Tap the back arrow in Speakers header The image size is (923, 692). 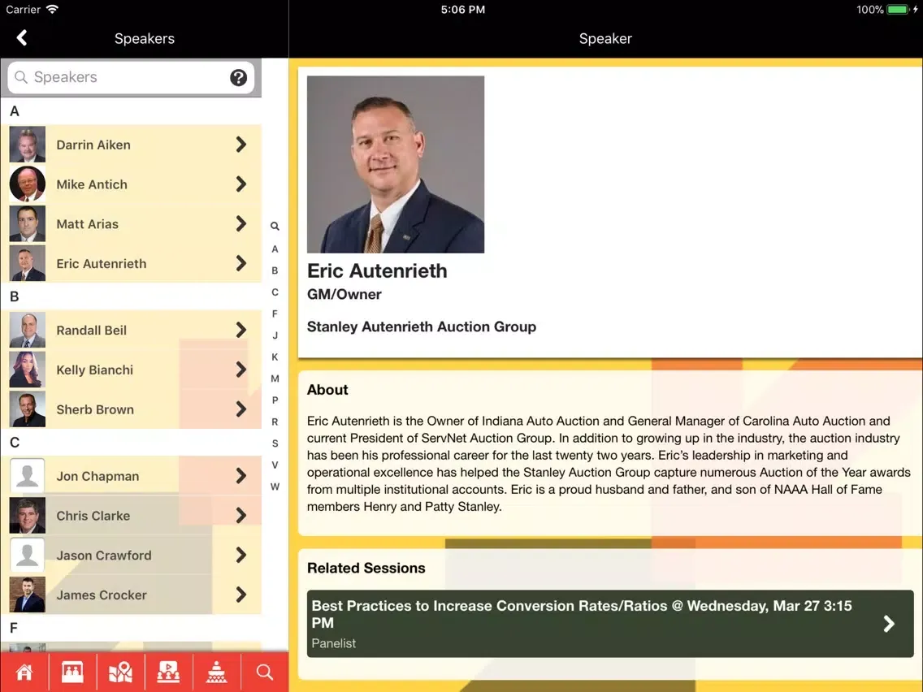[x=22, y=38]
